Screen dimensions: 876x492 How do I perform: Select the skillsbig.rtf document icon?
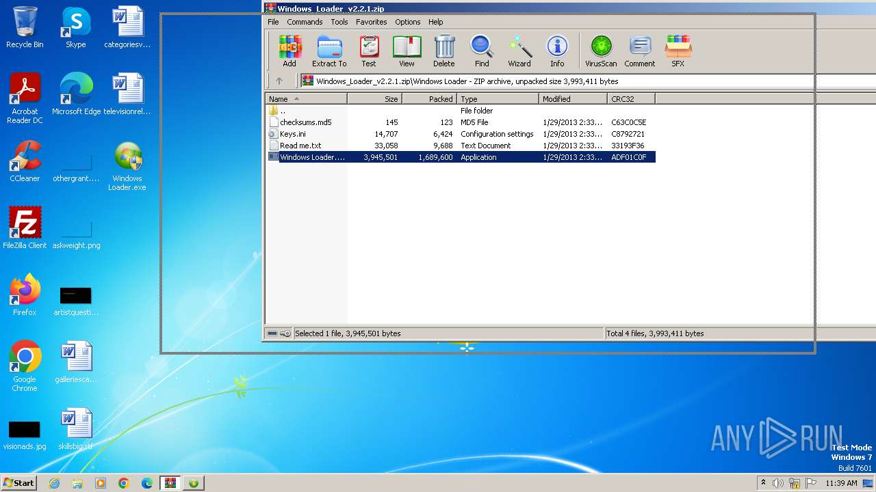tap(76, 429)
